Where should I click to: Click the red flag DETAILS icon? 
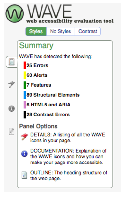(24, 137)
